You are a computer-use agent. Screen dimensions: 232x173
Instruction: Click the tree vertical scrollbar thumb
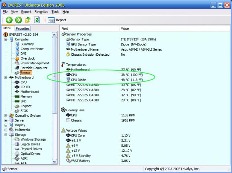pos(54,76)
